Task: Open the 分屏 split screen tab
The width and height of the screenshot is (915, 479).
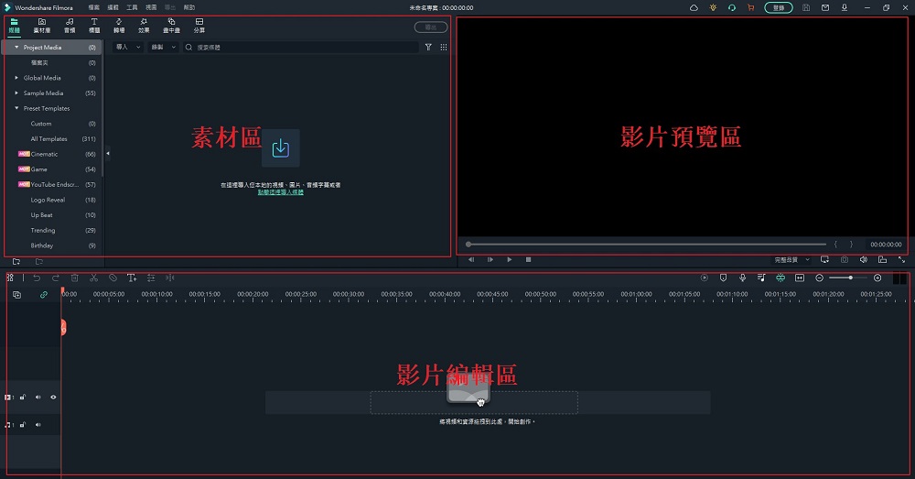Action: tap(199, 25)
